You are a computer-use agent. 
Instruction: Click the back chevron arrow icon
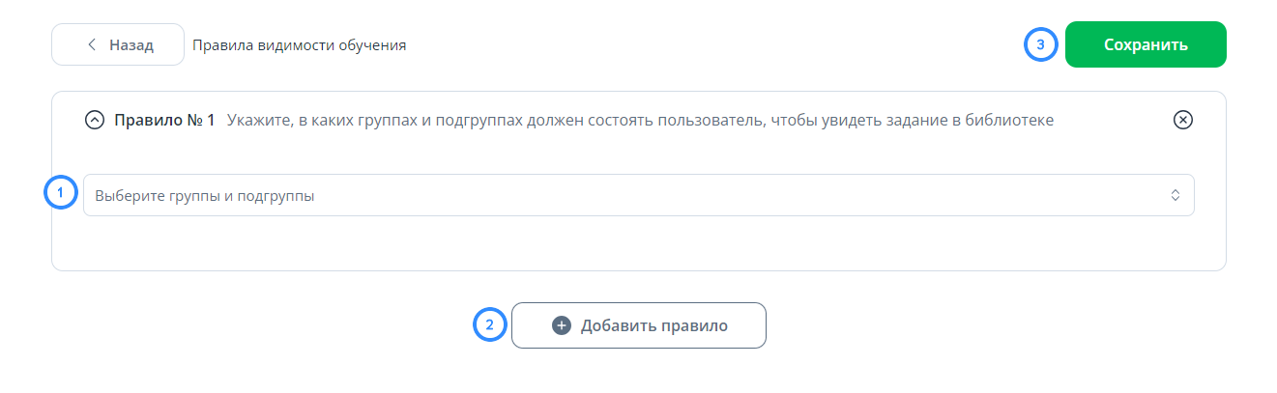point(92,45)
